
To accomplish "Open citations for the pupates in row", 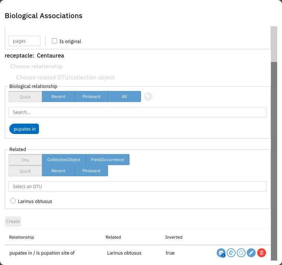I will pyautogui.click(x=221, y=253).
